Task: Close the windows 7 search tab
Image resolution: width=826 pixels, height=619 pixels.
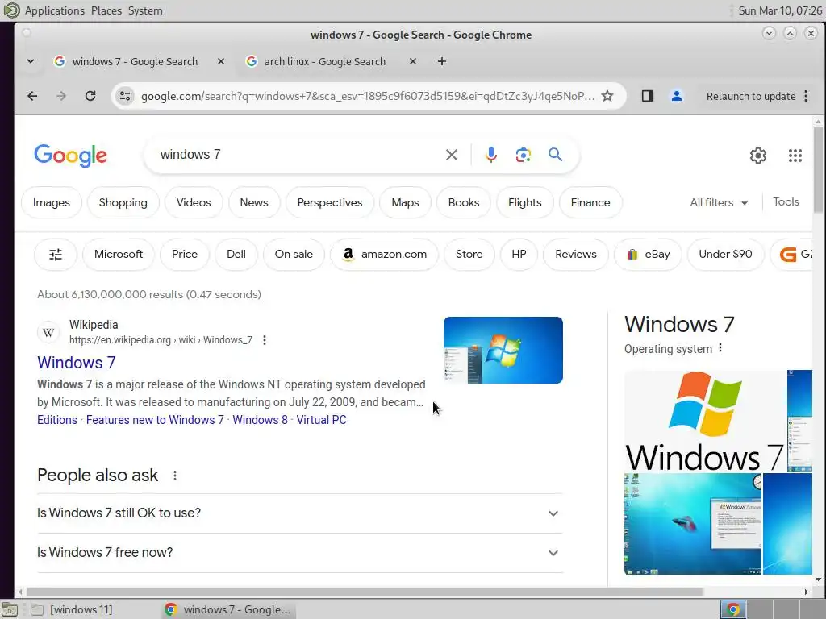Action: click(221, 61)
